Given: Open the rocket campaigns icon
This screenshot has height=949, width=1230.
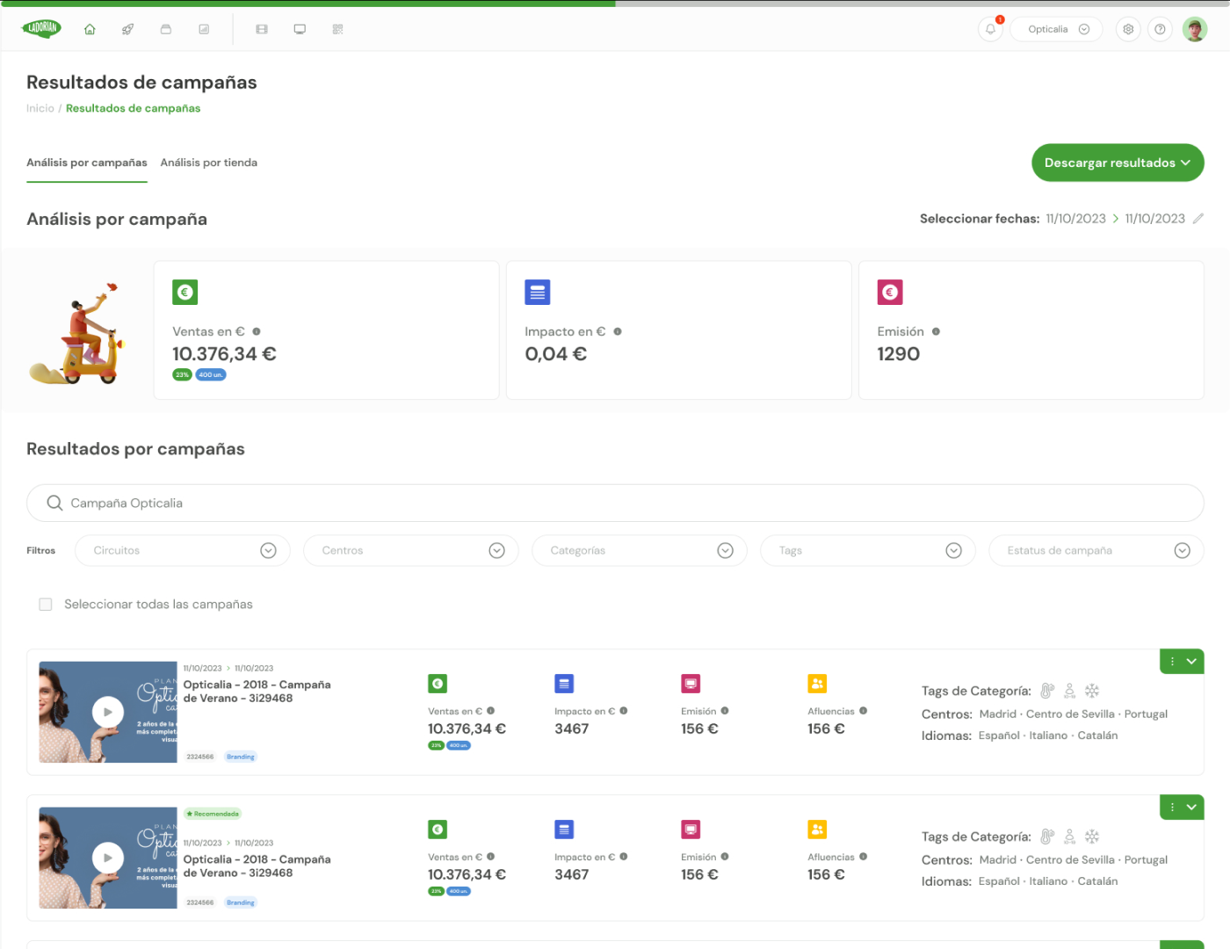Looking at the screenshot, I should click(x=127, y=29).
